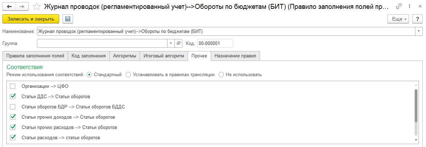The image size is (426, 147).
Task: Click the question mark help button
Action: [x=417, y=19]
